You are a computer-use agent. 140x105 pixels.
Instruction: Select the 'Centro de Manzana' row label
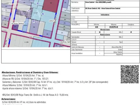tap(78, 47)
